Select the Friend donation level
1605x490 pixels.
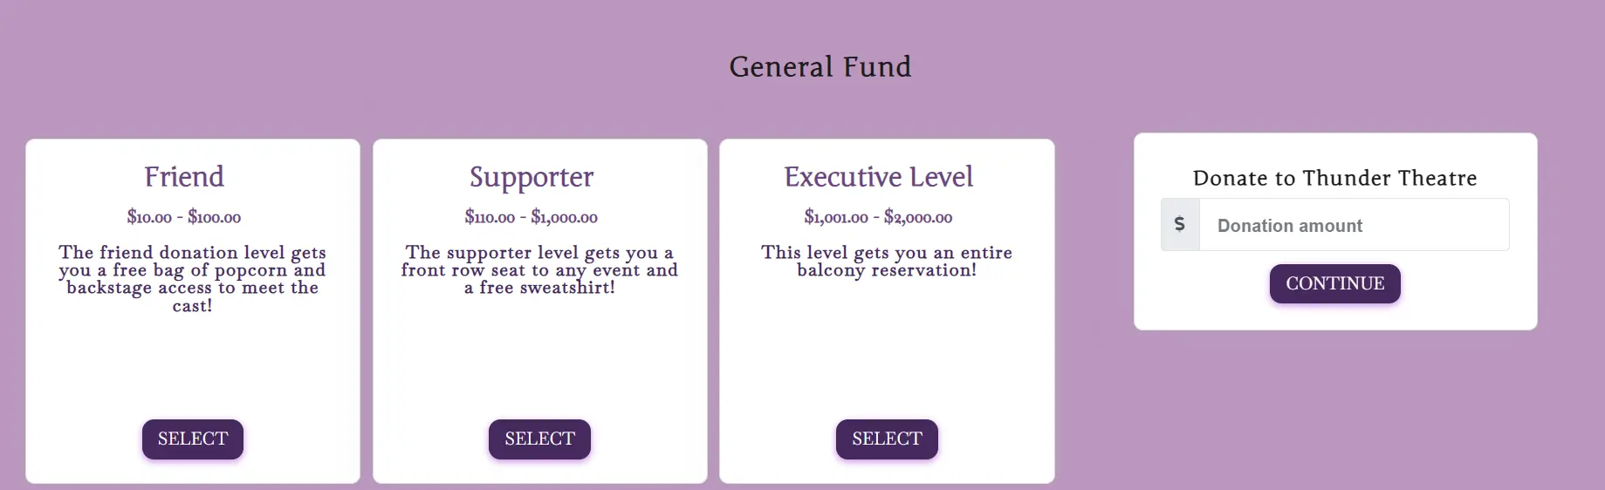pos(193,439)
